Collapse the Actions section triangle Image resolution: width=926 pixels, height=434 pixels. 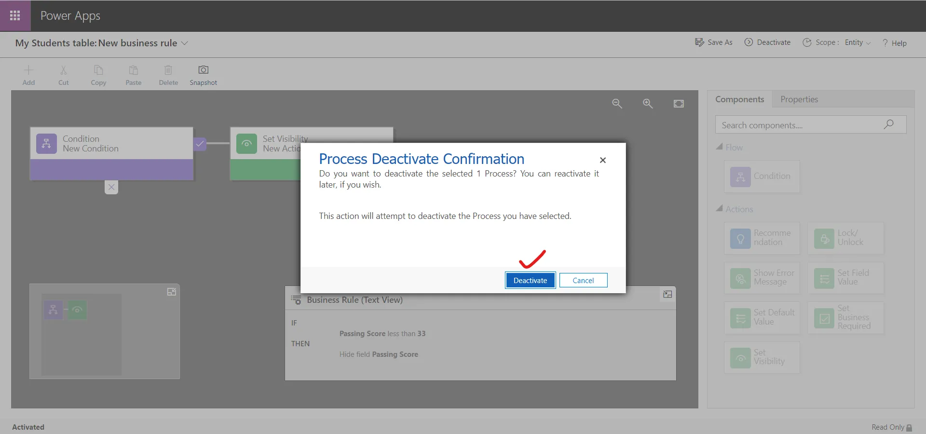coord(719,208)
